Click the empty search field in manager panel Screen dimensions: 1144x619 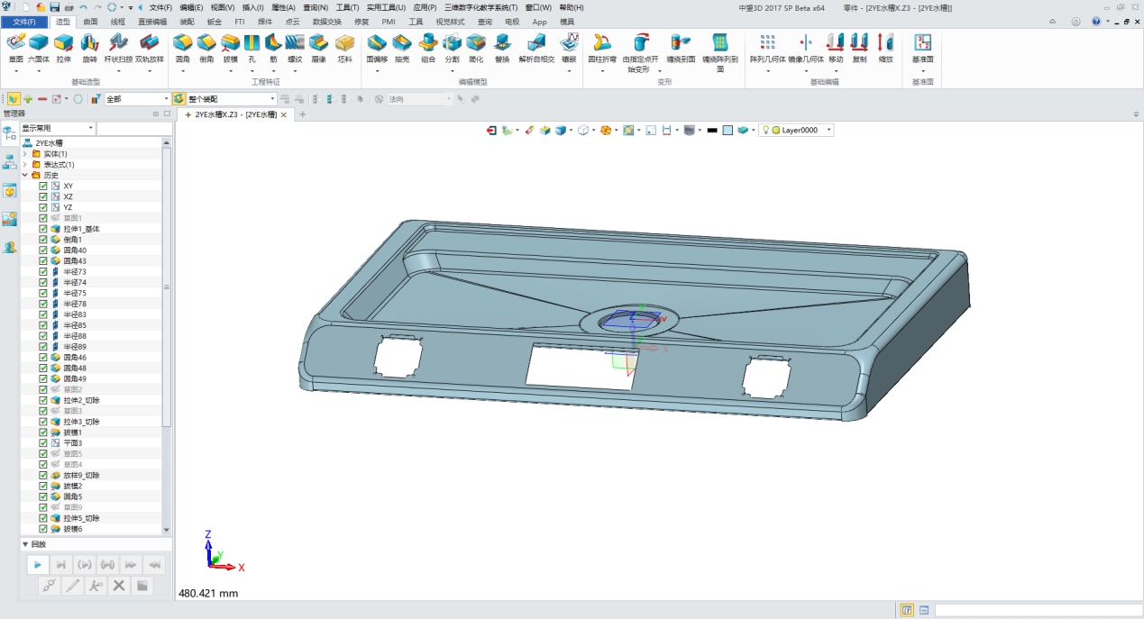click(x=133, y=129)
